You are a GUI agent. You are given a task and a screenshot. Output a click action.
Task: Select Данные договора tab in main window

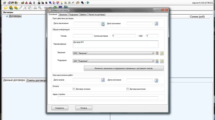pos(14,80)
